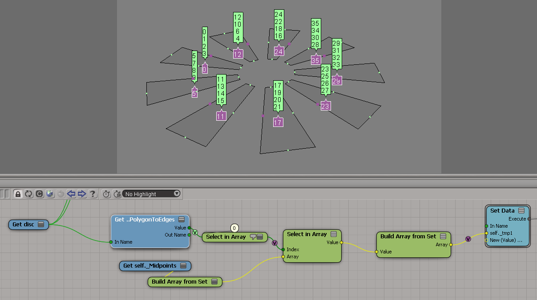Image resolution: width=537 pixels, height=300 pixels.
Task: Select the lower Build Array from Set node
Action: click(x=179, y=282)
